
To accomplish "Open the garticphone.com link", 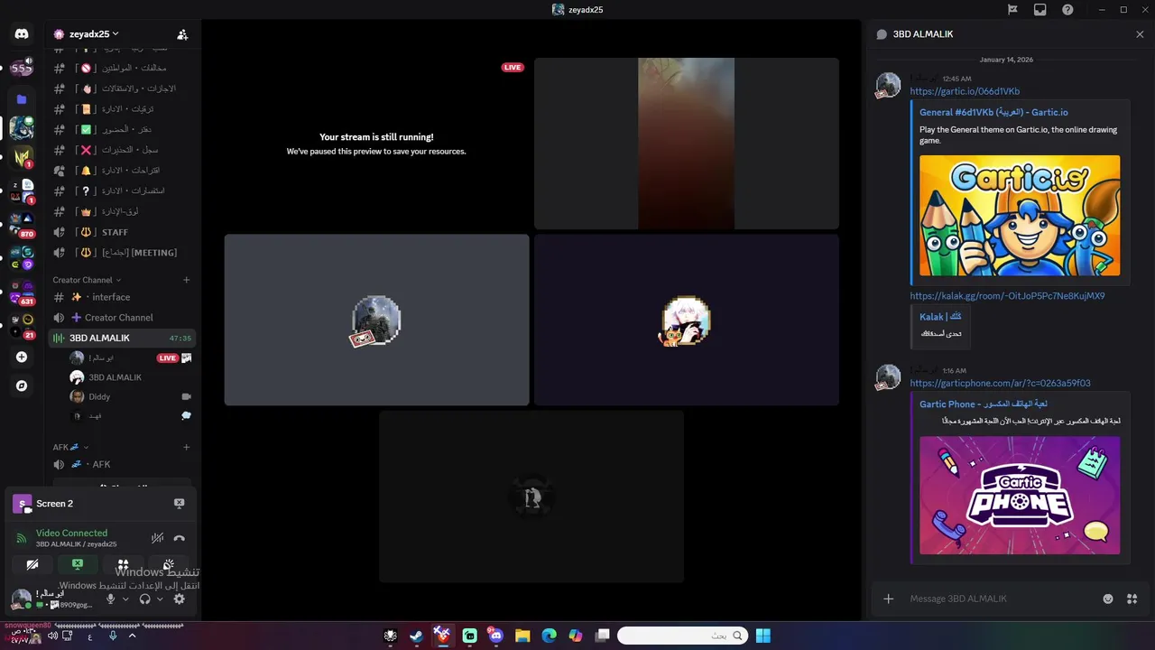I will pyautogui.click(x=1000, y=383).
